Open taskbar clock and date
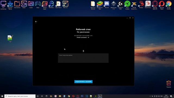This screenshot has height=98, width=174. pos(166,96)
